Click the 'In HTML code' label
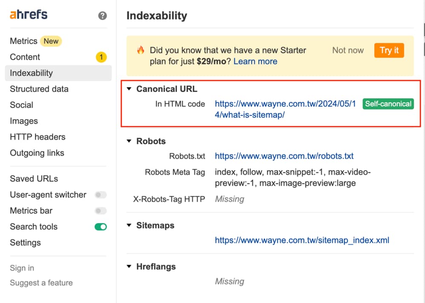Image resolution: width=425 pixels, height=303 pixels. pos(180,104)
